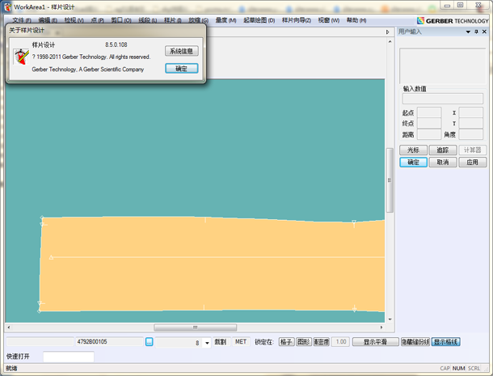Image resolution: width=493 pixels, height=376 pixels.
Task: Toggle the 显示格线 button
Action: (446, 342)
